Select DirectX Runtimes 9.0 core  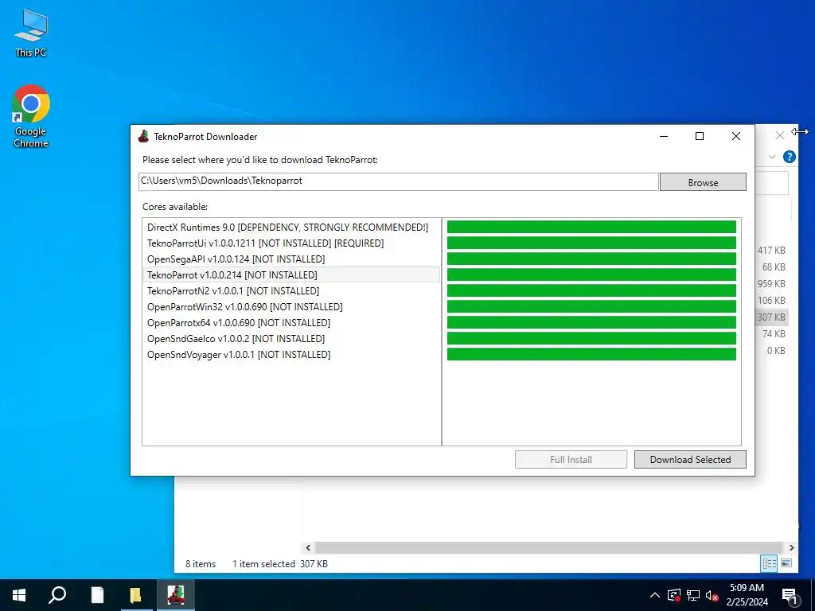pos(291,227)
